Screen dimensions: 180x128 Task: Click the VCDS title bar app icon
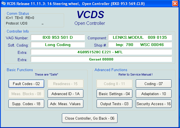click(3, 3)
